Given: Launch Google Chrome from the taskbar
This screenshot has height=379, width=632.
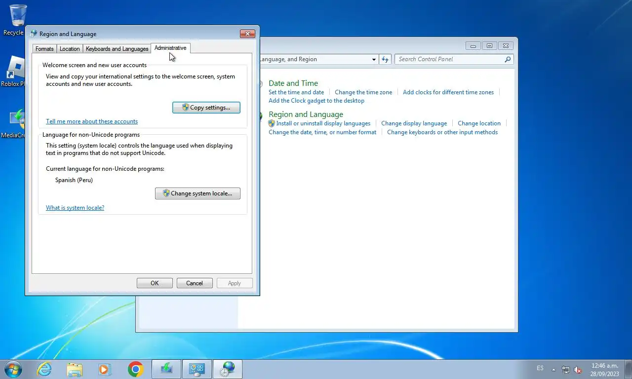Looking at the screenshot, I should pyautogui.click(x=135, y=369).
